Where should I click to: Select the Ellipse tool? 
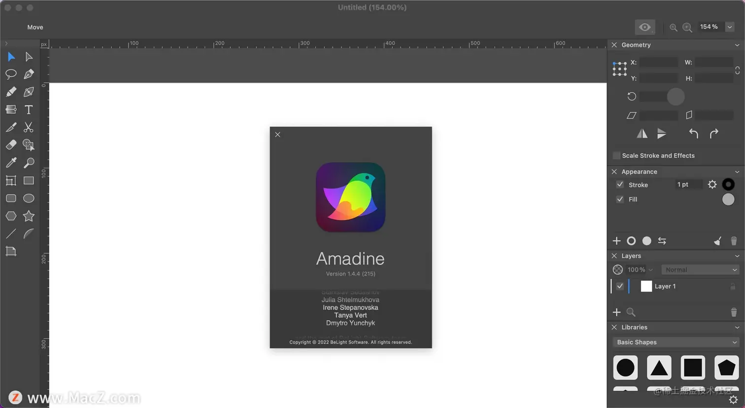(29, 198)
